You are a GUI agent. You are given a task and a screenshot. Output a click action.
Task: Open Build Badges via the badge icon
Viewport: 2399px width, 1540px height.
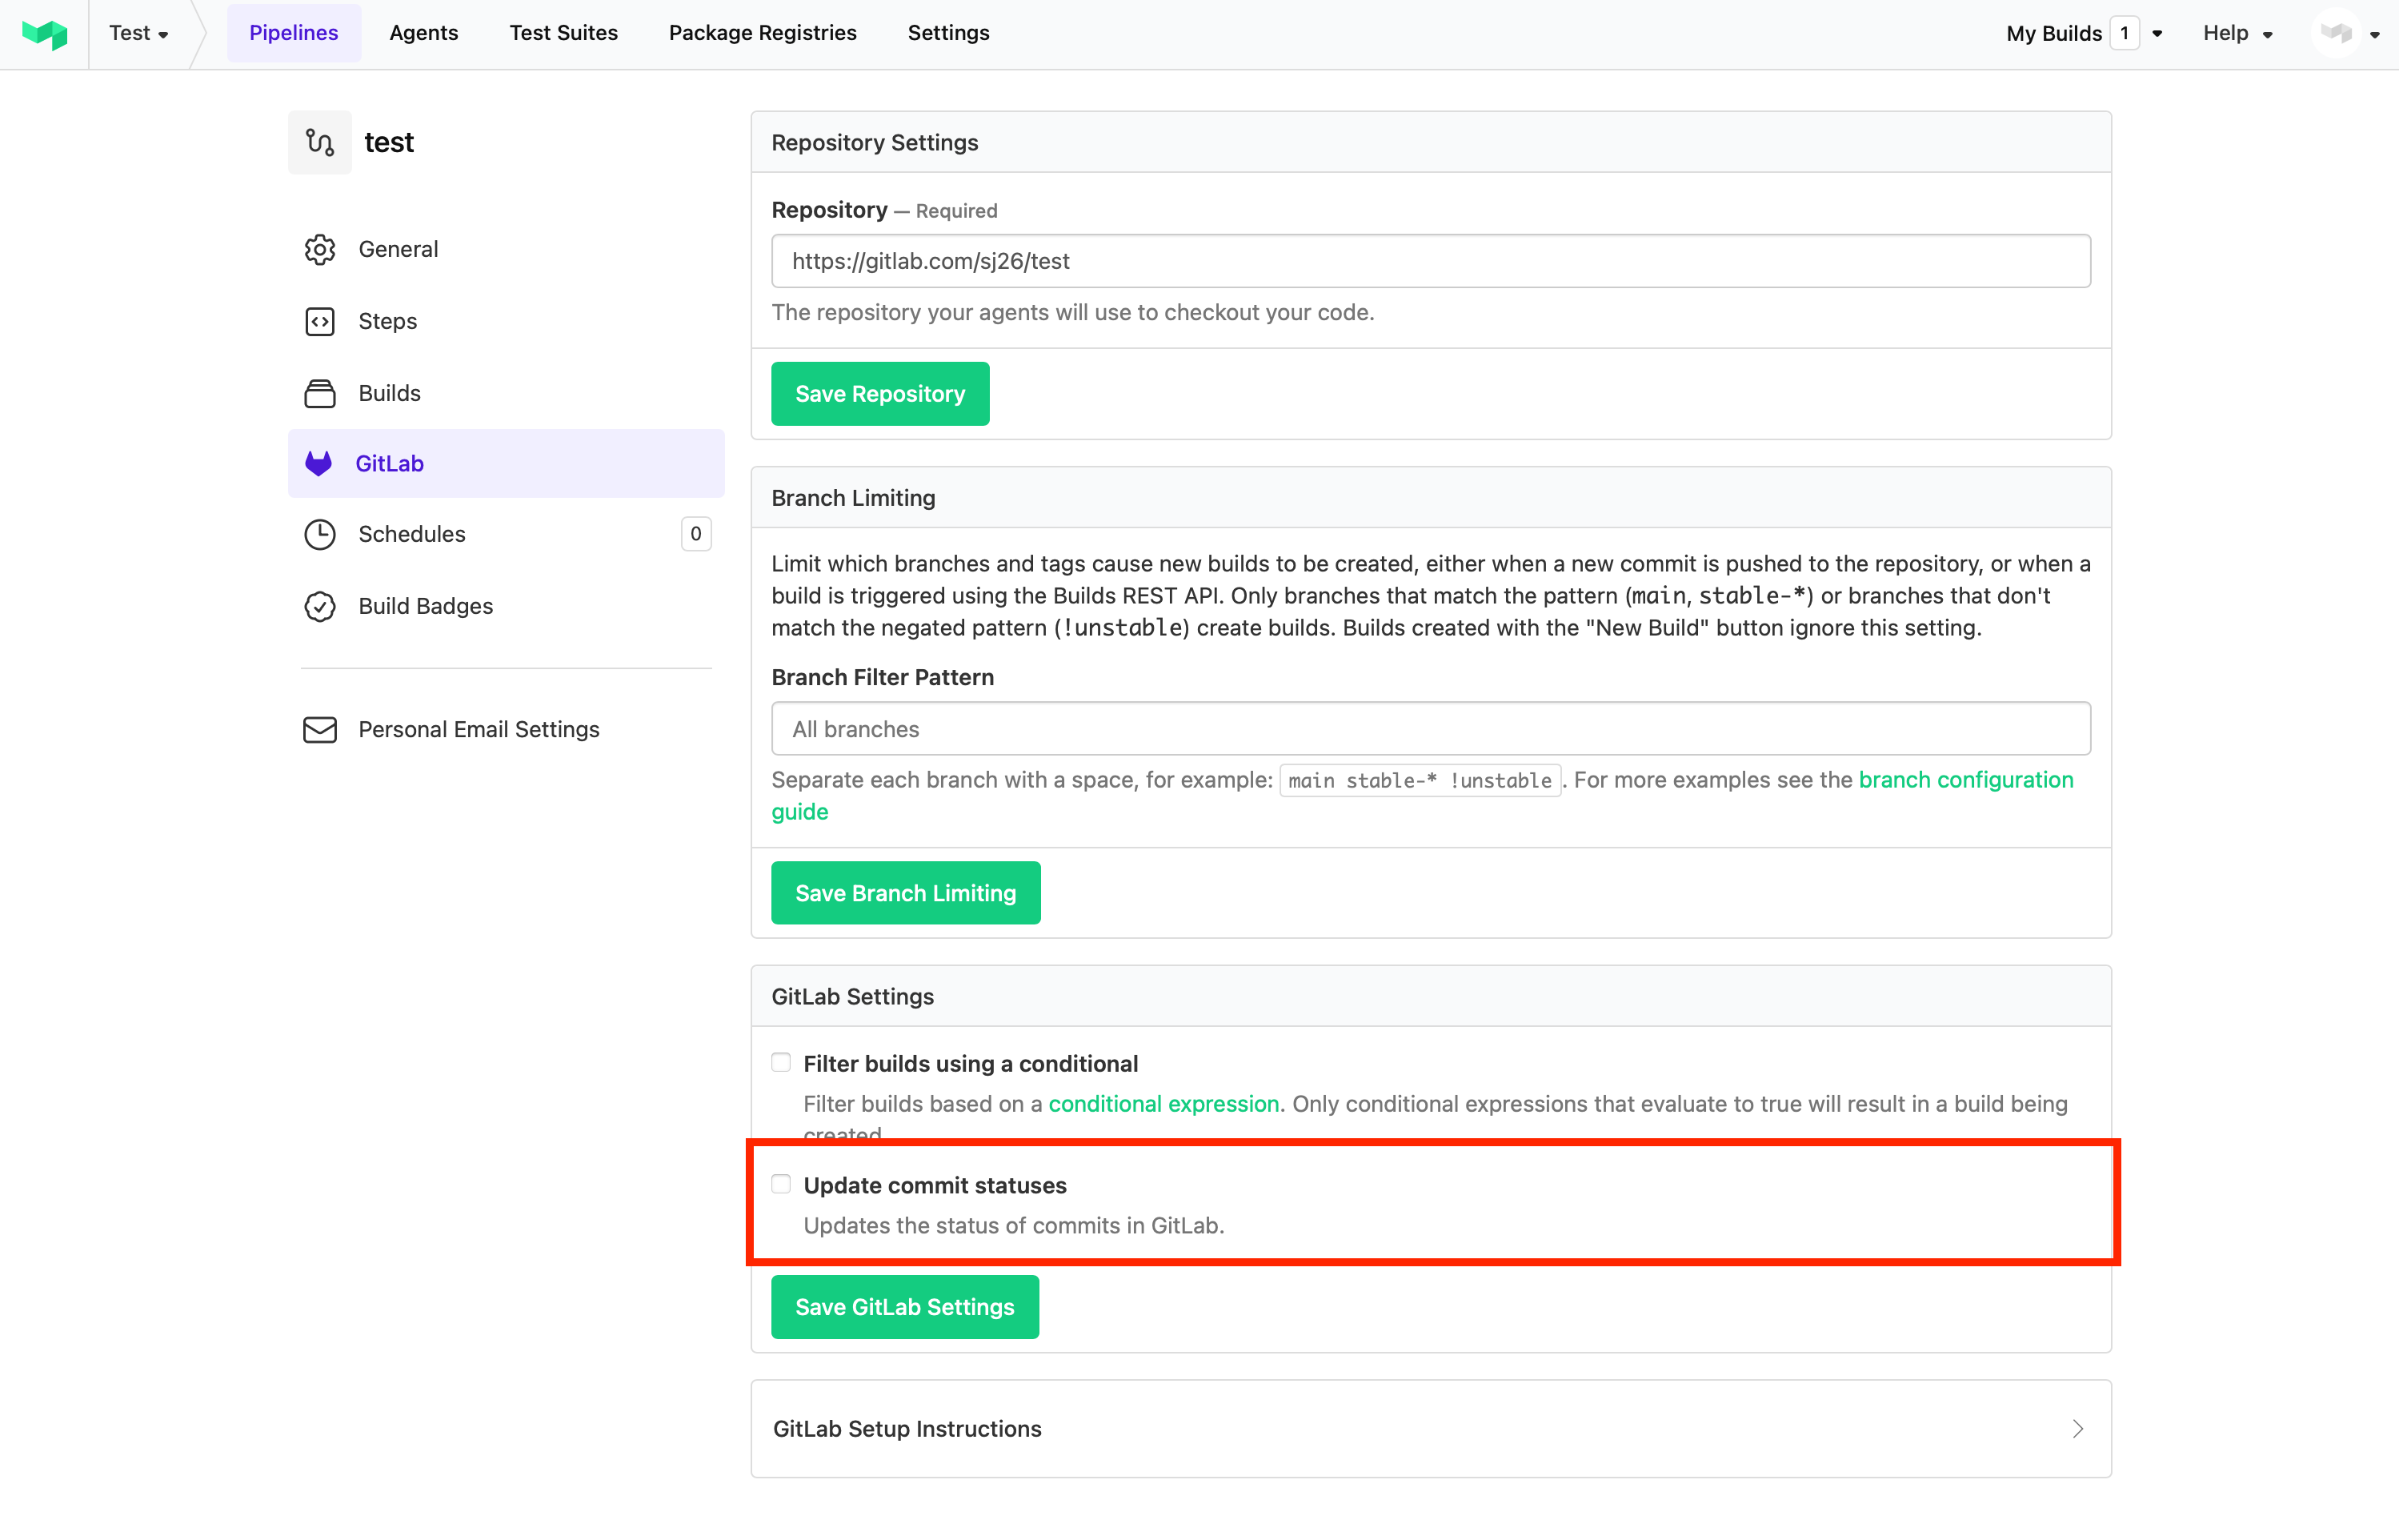(x=320, y=606)
